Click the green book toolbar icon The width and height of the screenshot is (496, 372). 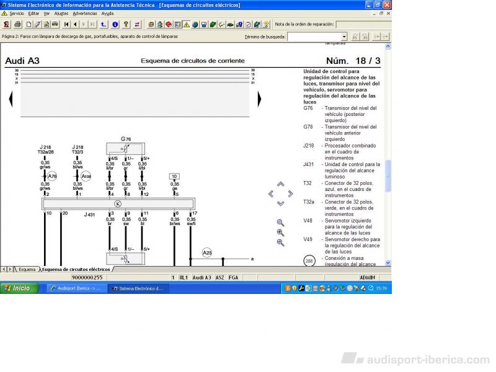click(x=213, y=24)
